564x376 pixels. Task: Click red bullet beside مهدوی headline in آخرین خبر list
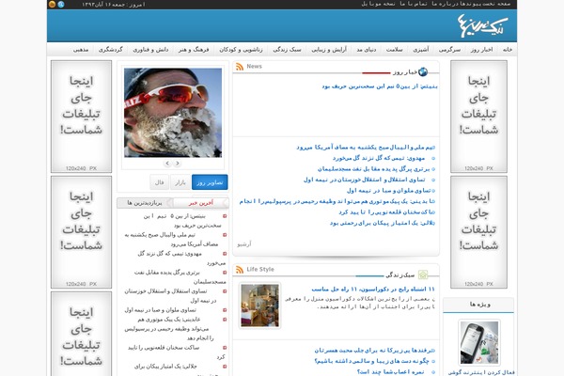(x=225, y=254)
